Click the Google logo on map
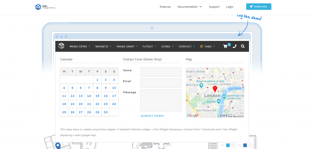 (x=192, y=115)
